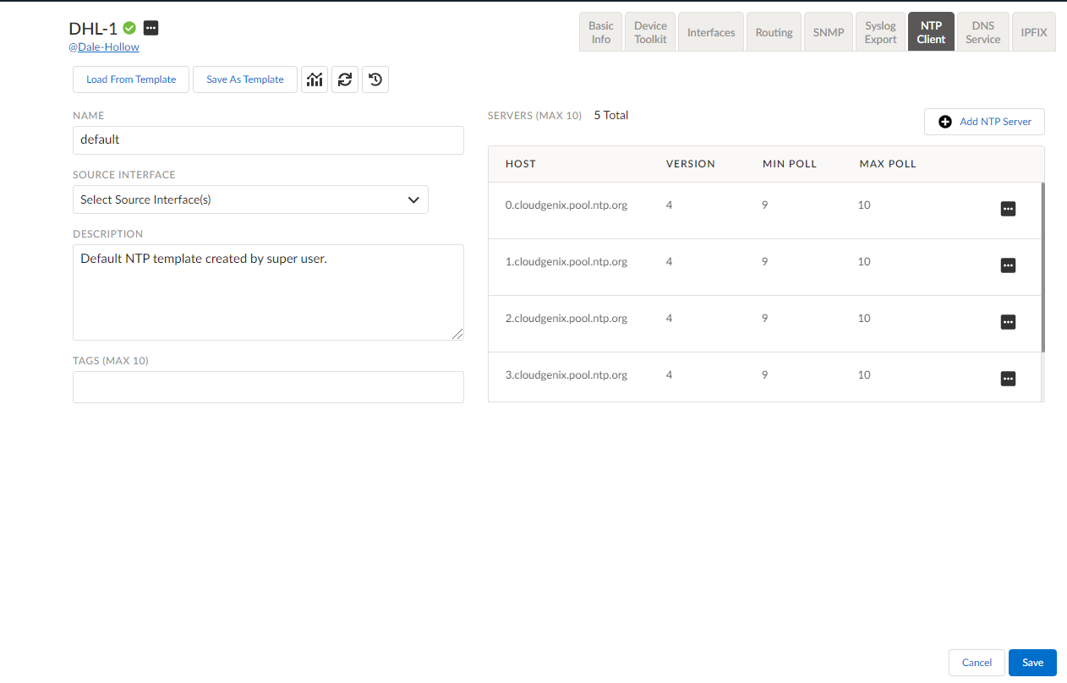Open actions menu for 0.cloudgenix.pool.ntp.org

(1008, 209)
